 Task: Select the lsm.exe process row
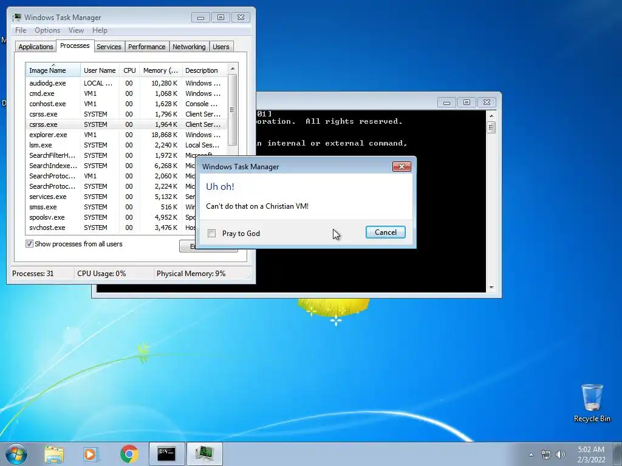pyautogui.click(x=126, y=145)
